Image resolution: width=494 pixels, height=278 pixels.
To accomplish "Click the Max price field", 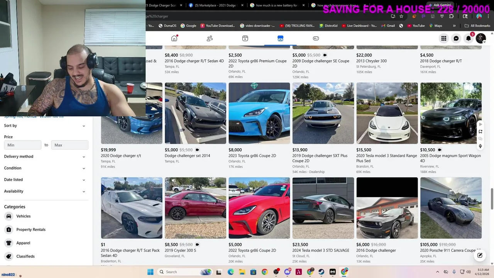I will (70, 145).
